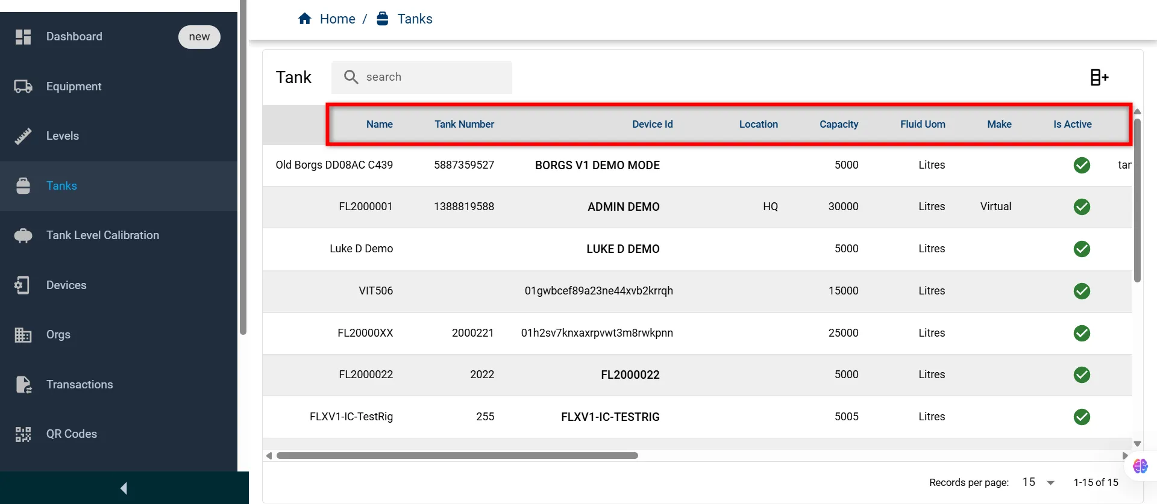Sort table by Make column
Image resolution: width=1157 pixels, height=504 pixels.
[x=999, y=124]
